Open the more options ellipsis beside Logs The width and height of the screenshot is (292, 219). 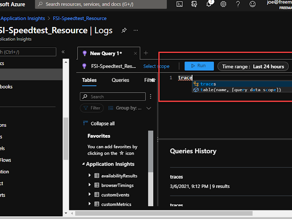[x=136, y=30]
